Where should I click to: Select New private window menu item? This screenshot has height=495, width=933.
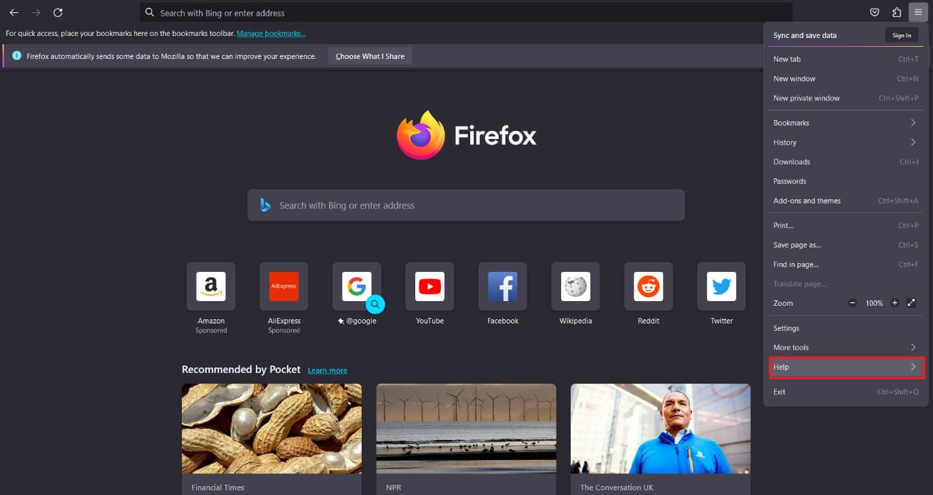click(846, 98)
